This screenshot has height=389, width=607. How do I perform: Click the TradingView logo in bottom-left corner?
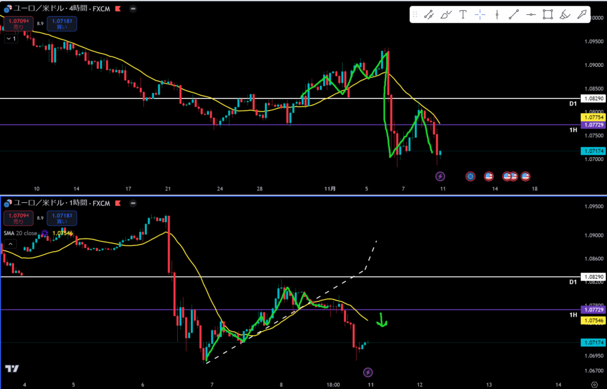[11, 369]
